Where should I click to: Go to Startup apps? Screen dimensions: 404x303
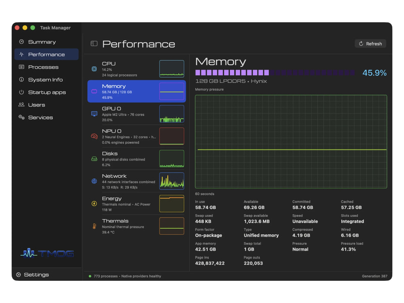click(x=46, y=92)
